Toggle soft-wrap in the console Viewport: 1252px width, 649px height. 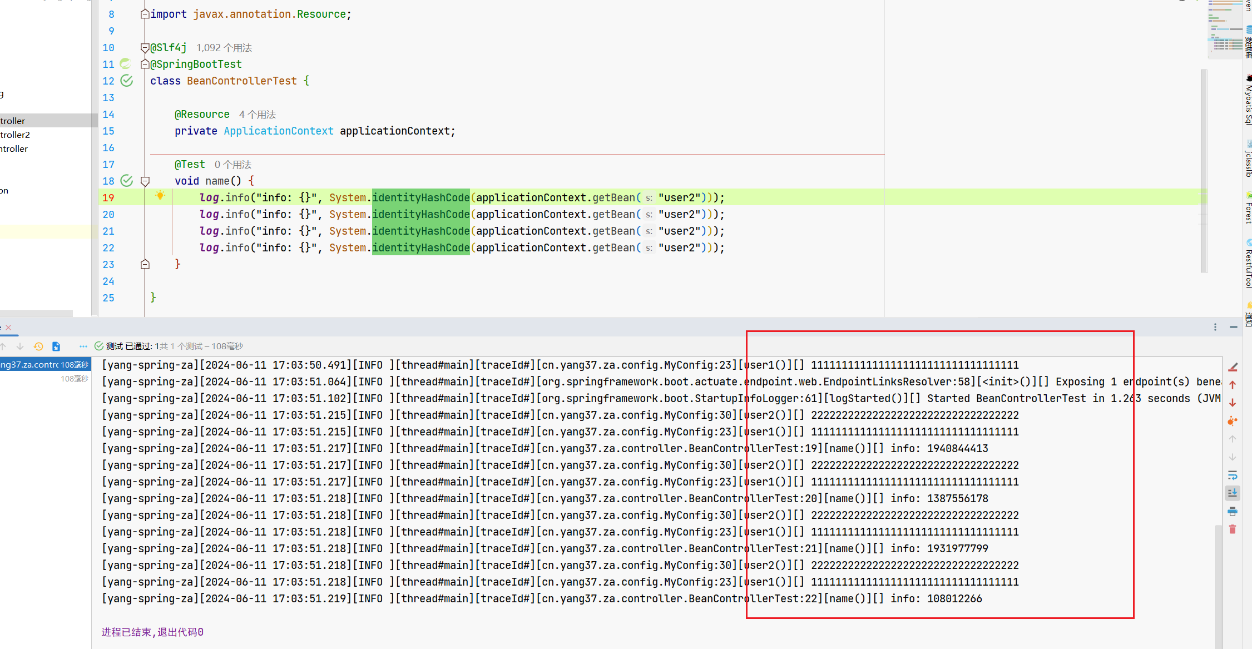[1233, 475]
